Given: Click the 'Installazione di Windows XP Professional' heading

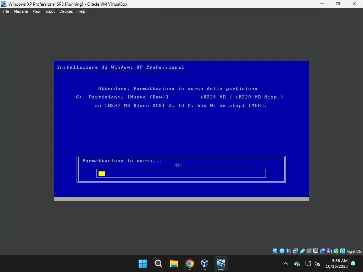Looking at the screenshot, I should pyautogui.click(x=121, y=67).
